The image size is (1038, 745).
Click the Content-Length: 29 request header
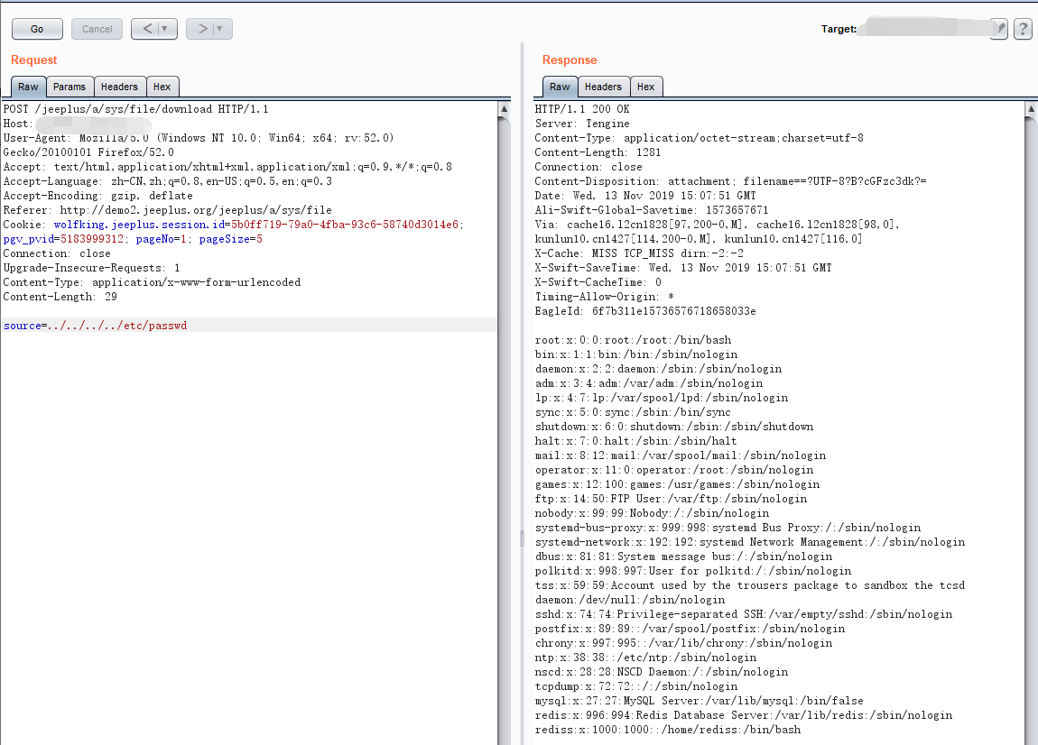pyautogui.click(x=60, y=297)
